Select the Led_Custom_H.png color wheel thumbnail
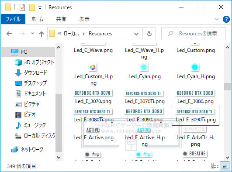The height and width of the screenshot is (172, 232). point(93,67)
